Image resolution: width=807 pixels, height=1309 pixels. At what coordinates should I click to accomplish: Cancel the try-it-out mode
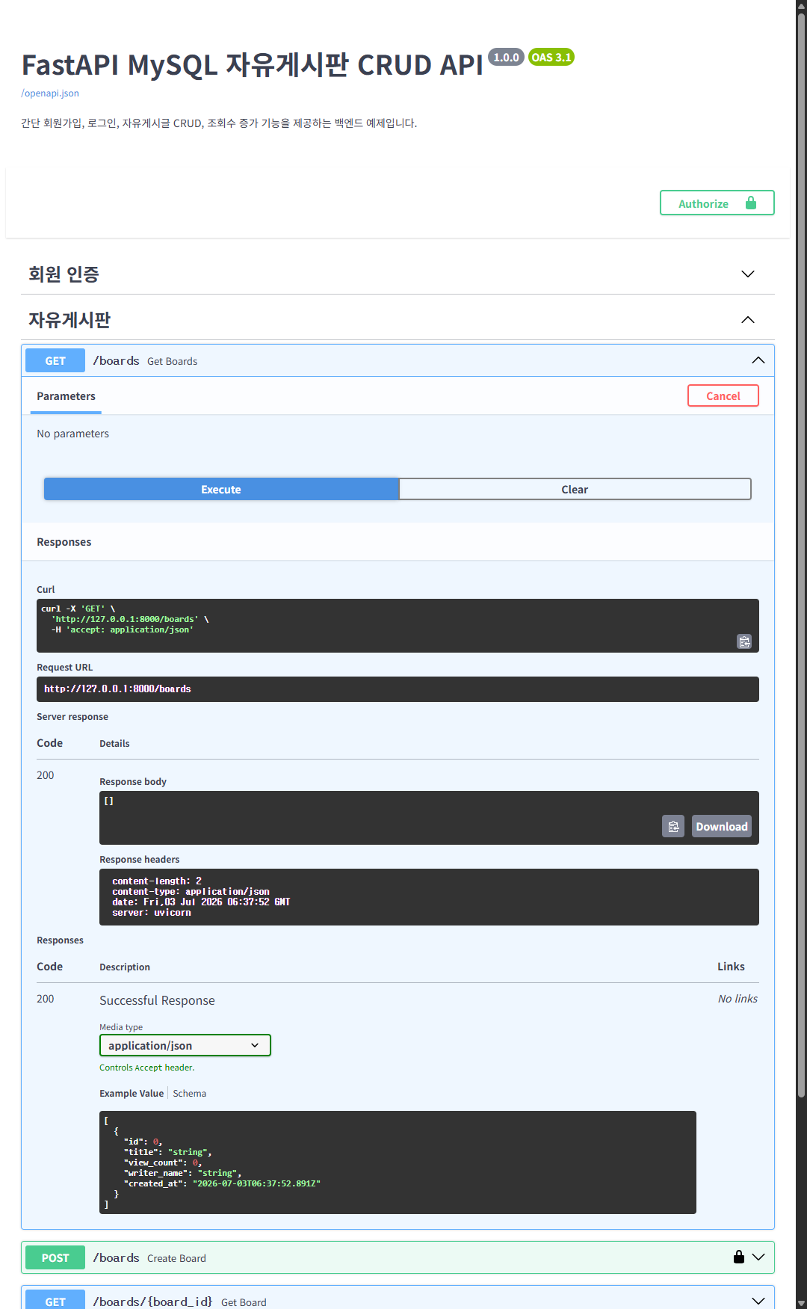tap(723, 395)
